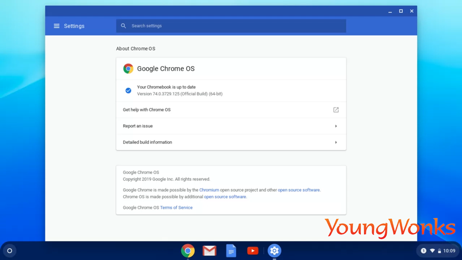The image size is (462, 260).
Task: Click the Wi-Fi status icon
Action: (x=432, y=251)
